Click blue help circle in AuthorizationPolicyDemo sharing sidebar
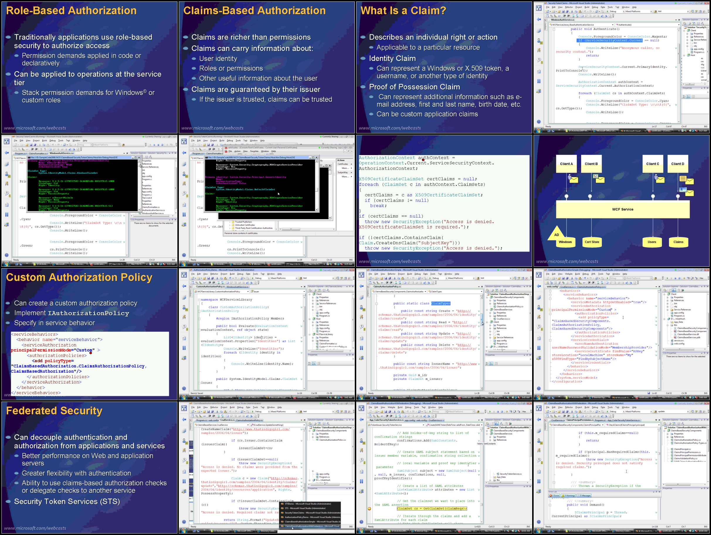 coord(184,388)
